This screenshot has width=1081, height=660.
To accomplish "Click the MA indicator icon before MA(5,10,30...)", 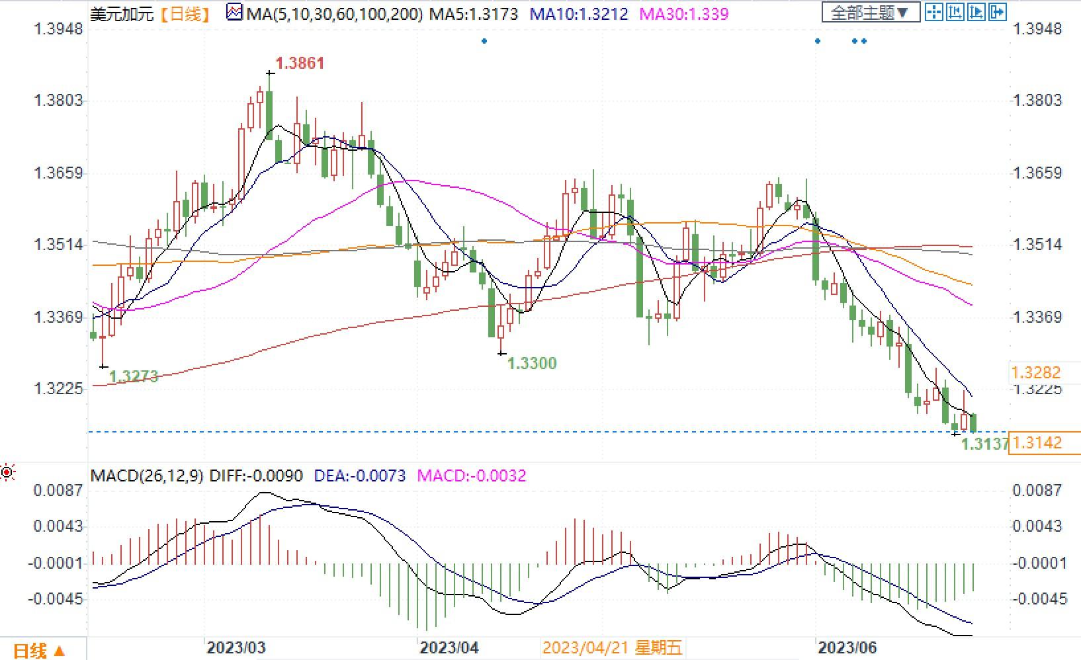I will (x=234, y=13).
